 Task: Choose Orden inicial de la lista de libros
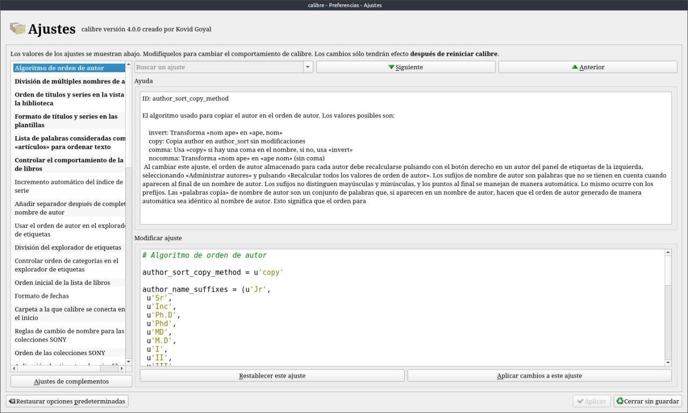62,283
